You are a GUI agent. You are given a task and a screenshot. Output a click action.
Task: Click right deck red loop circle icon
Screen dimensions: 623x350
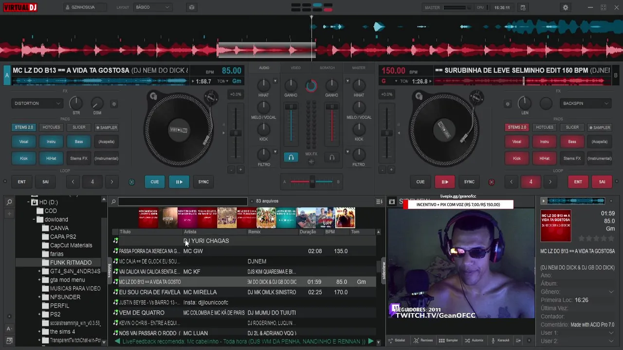491,182
